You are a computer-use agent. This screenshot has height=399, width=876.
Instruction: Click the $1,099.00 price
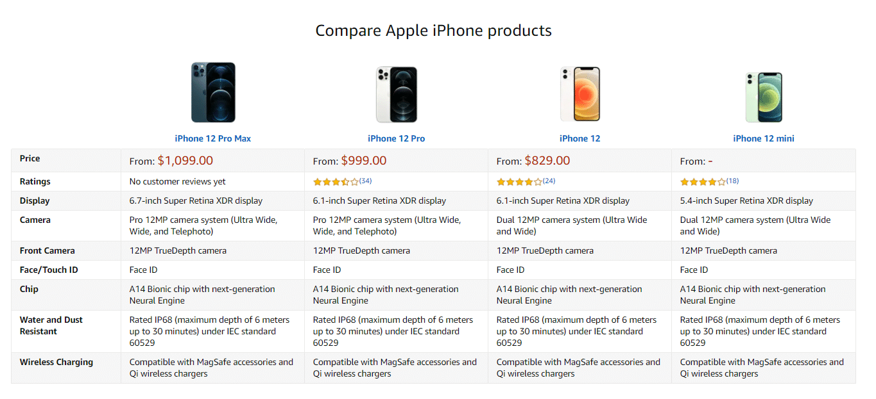(x=185, y=161)
